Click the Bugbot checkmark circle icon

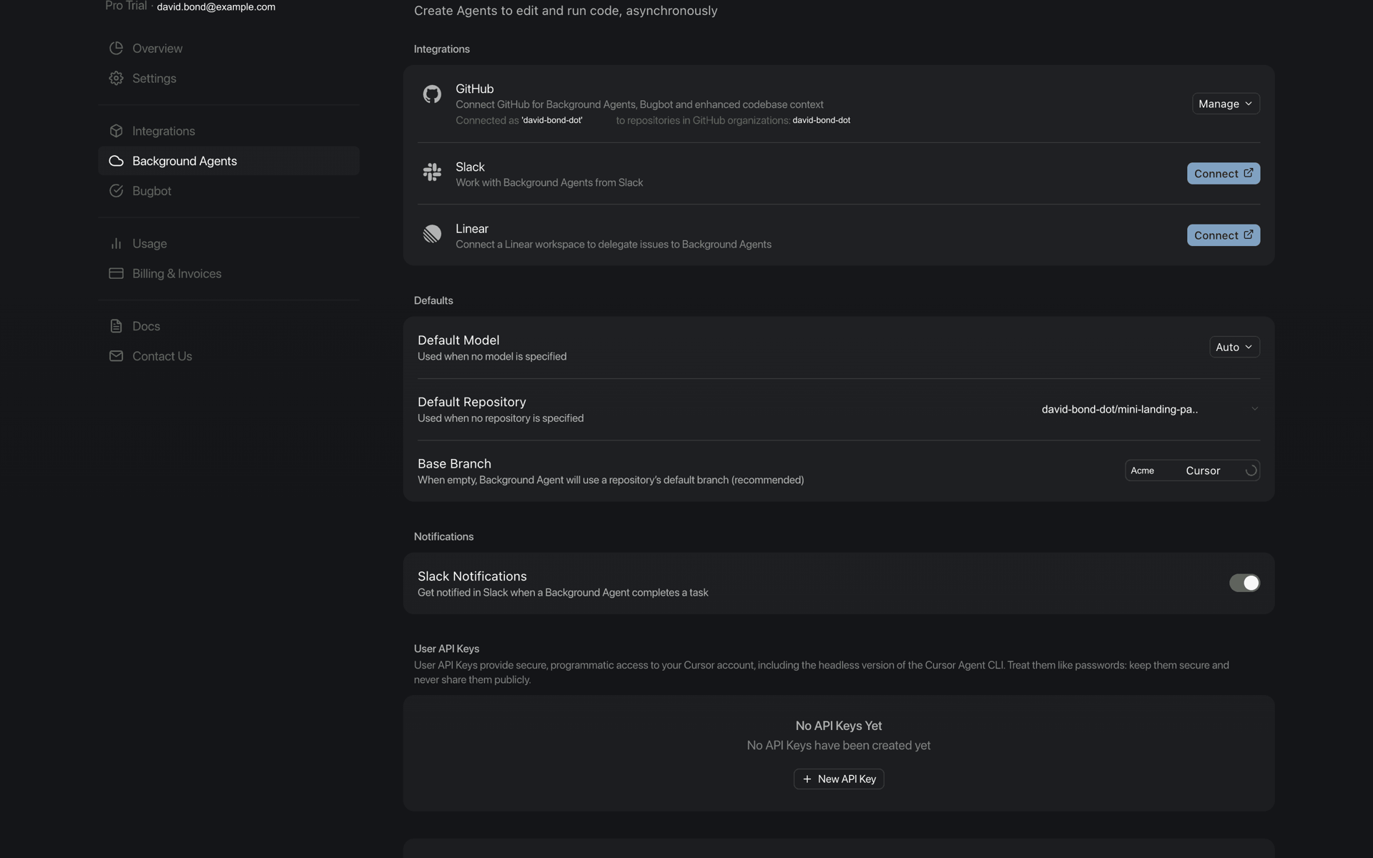tap(116, 191)
